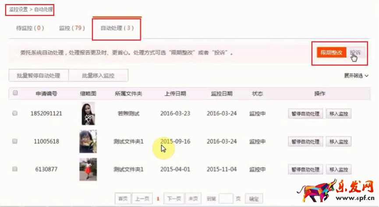Image resolution: width=379 pixels, height=207 pixels.
Task: Open thumbnail image for entry 1852091121
Action: [88, 114]
